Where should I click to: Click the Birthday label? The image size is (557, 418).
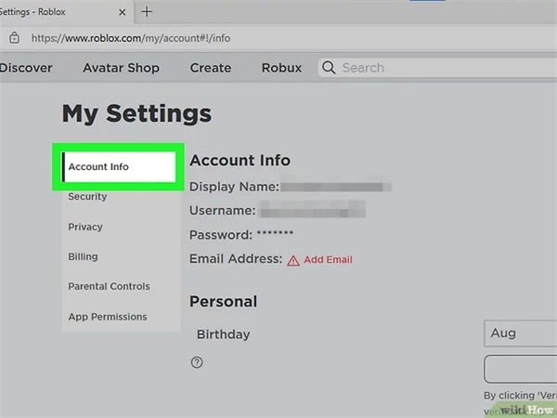point(224,334)
